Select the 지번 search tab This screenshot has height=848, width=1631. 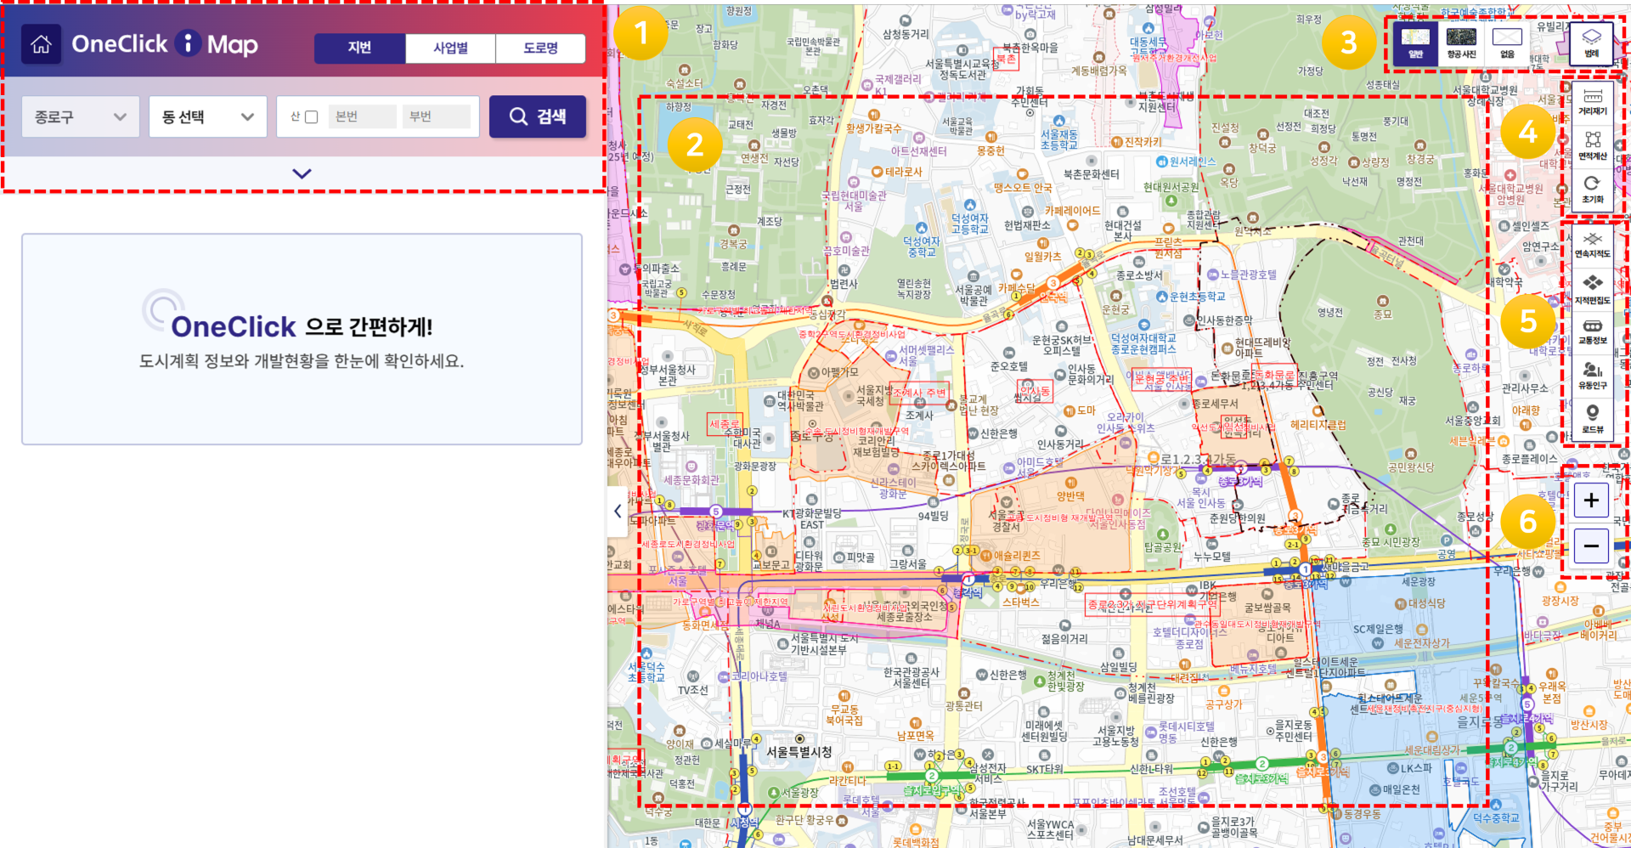(359, 48)
